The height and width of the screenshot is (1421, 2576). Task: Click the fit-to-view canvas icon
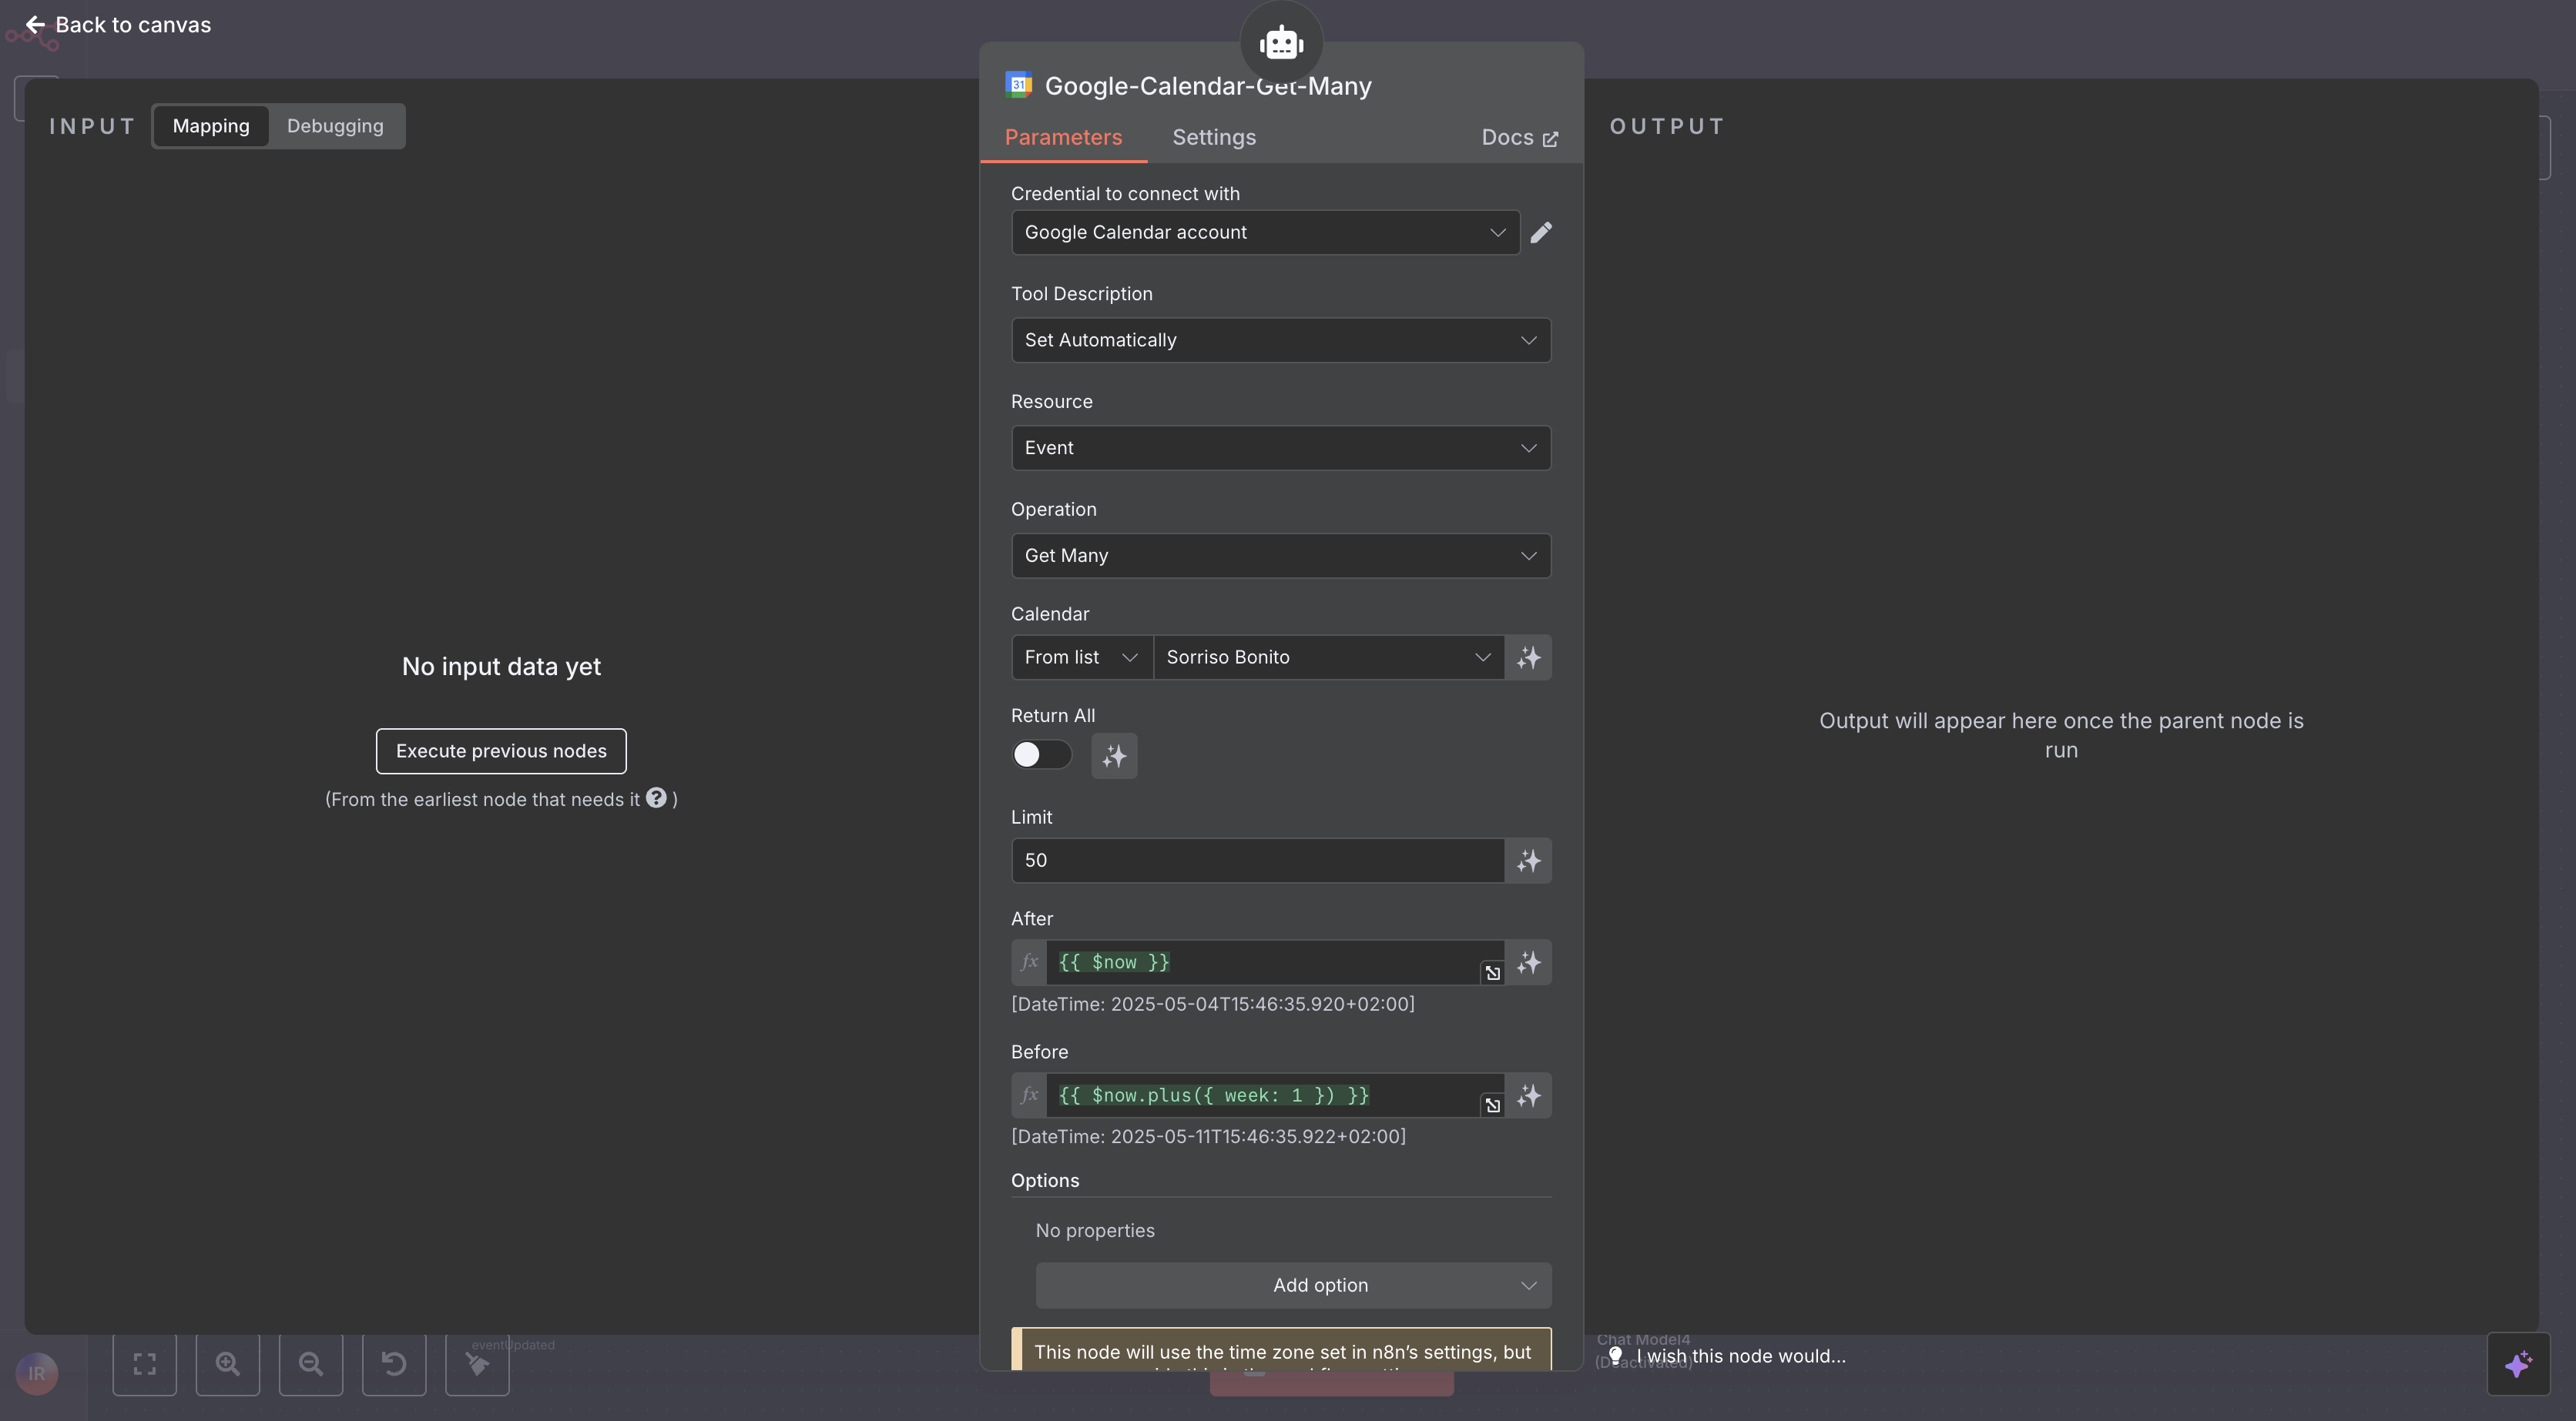145,1363
